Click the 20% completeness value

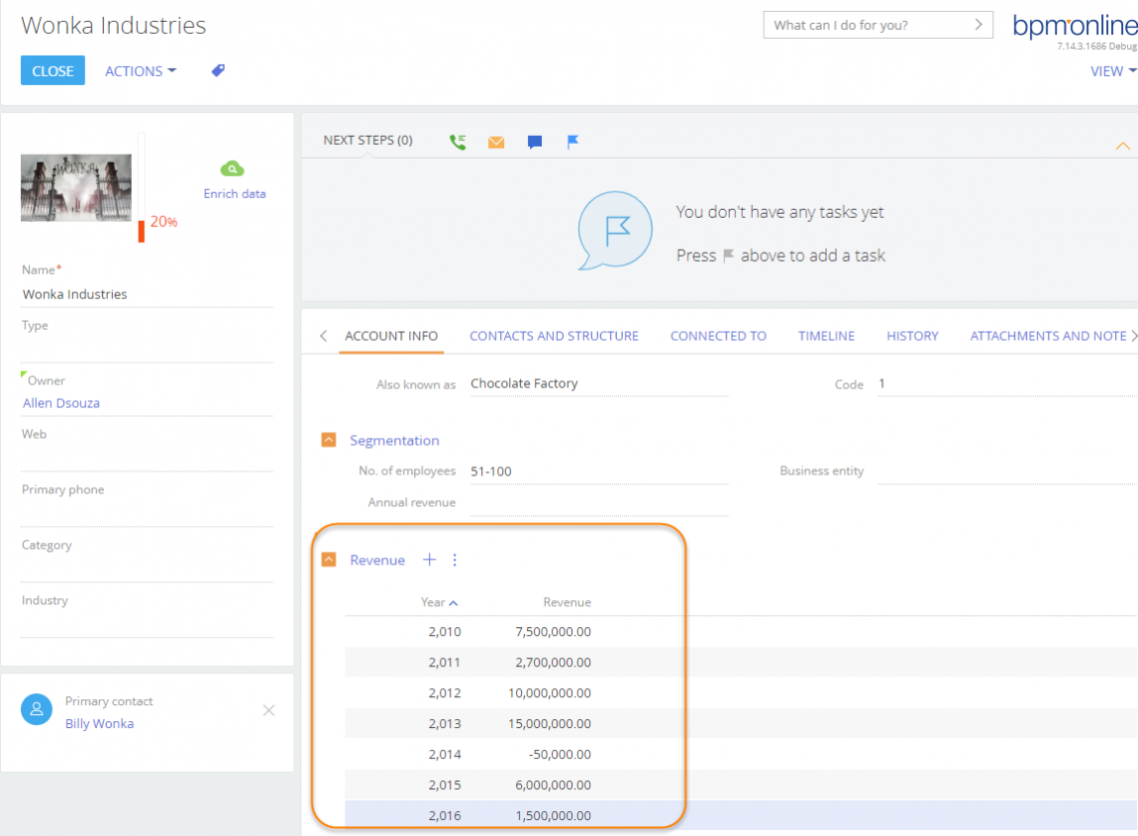[164, 222]
